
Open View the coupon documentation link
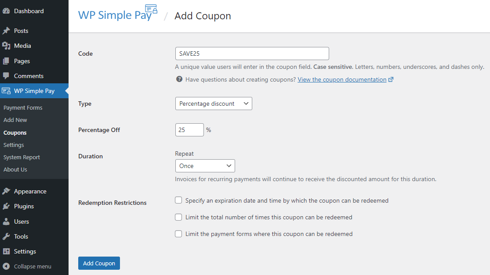click(x=342, y=79)
